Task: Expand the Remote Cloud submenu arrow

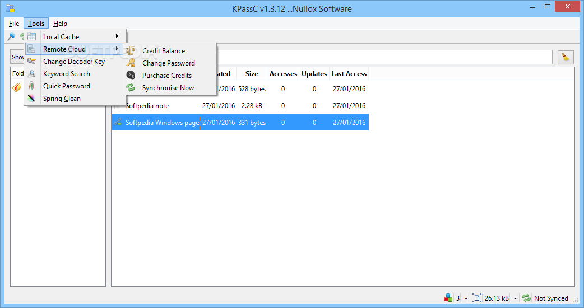Action: (117, 49)
